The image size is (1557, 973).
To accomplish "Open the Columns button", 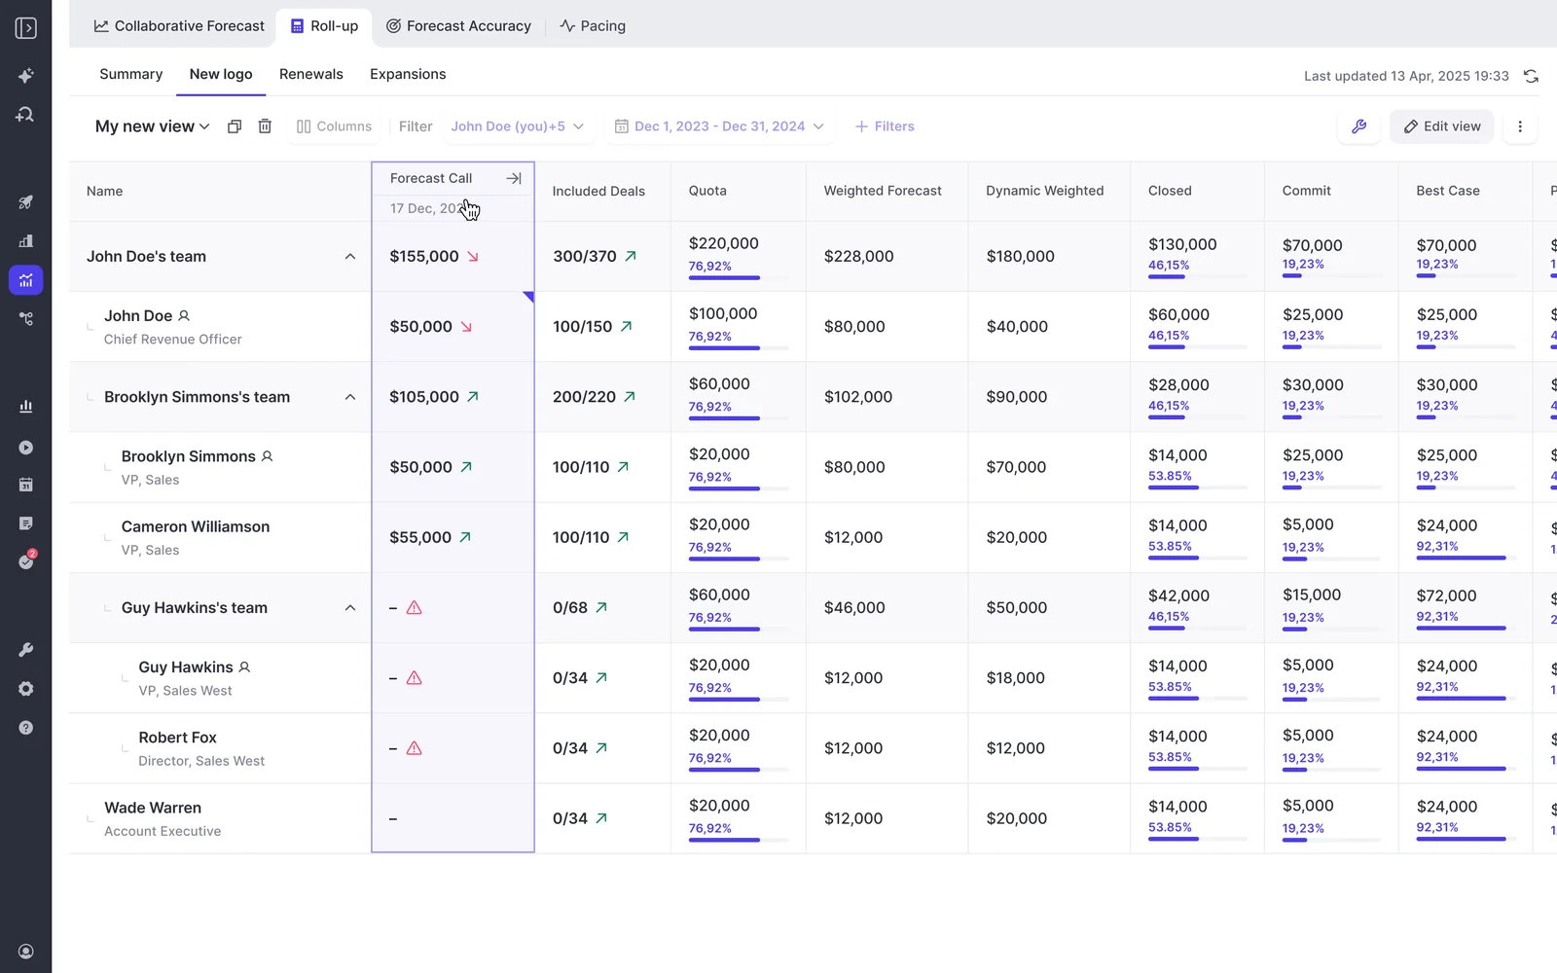I will click(x=334, y=126).
